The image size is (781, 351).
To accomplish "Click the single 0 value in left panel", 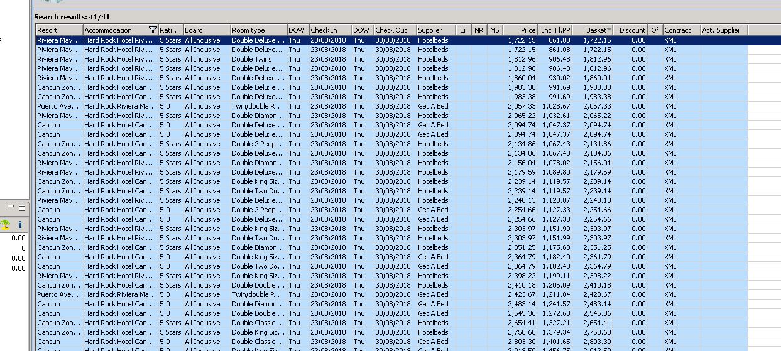I will (23, 248).
